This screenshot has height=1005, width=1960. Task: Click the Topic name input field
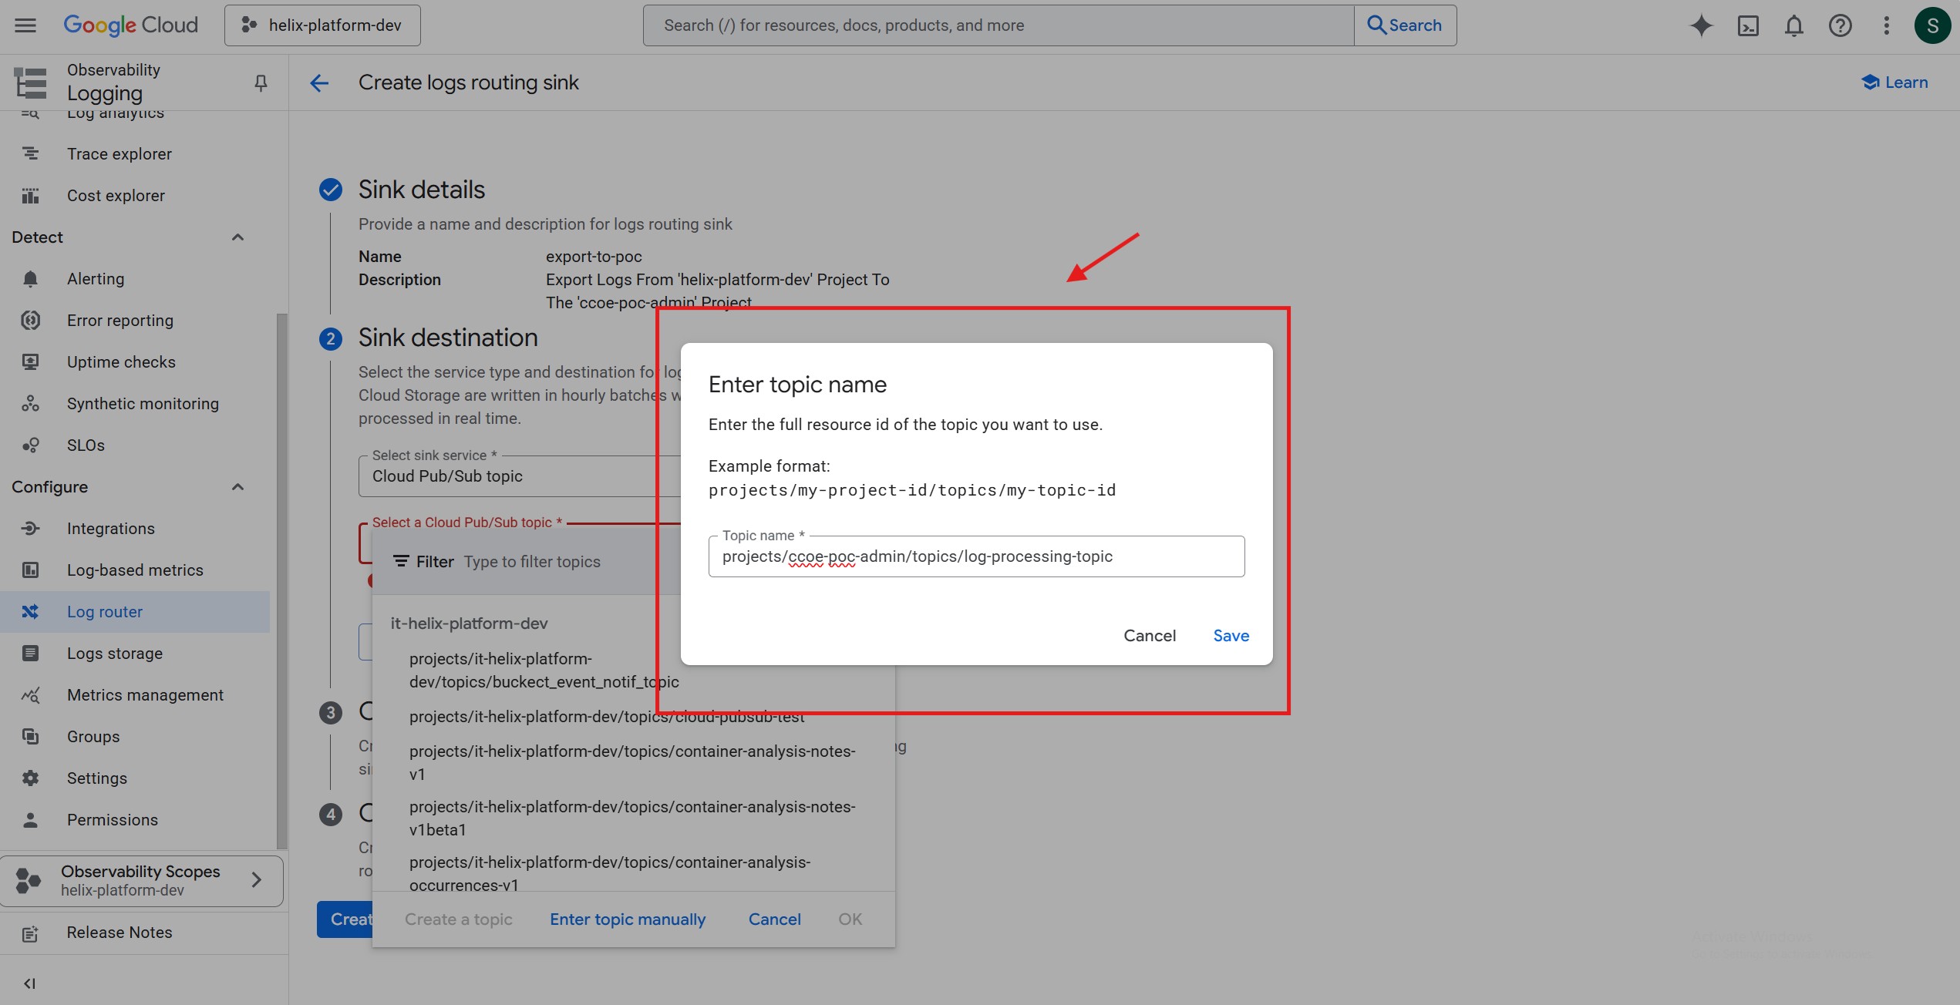coord(975,556)
